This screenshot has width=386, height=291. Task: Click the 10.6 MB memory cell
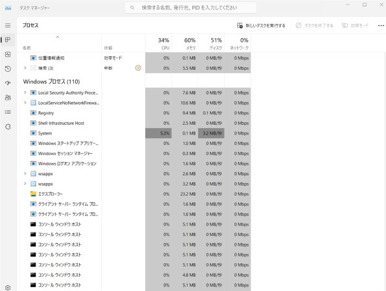tap(185, 103)
